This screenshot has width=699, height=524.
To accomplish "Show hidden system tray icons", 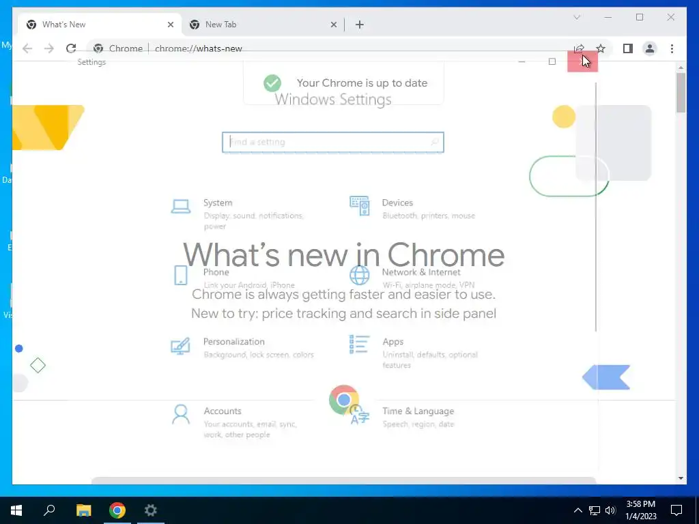I will pyautogui.click(x=577, y=510).
